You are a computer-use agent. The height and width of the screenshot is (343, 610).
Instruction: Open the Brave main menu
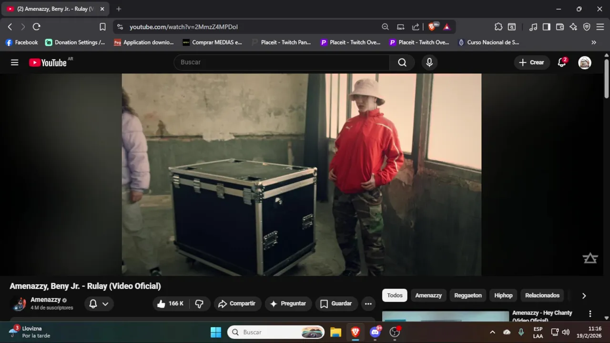[600, 27]
